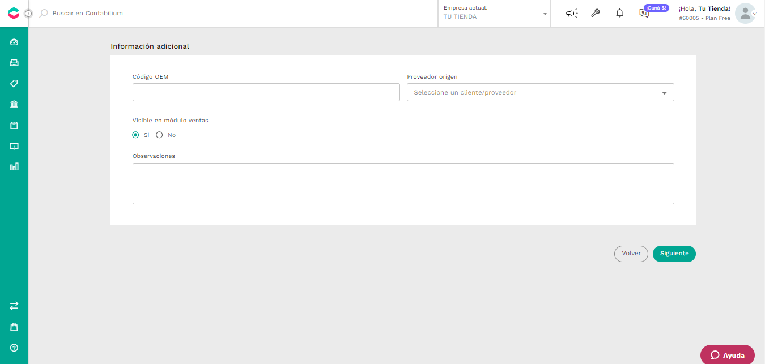765x364 pixels.
Task: Open the price tag icon in sidebar
Action: click(x=14, y=83)
